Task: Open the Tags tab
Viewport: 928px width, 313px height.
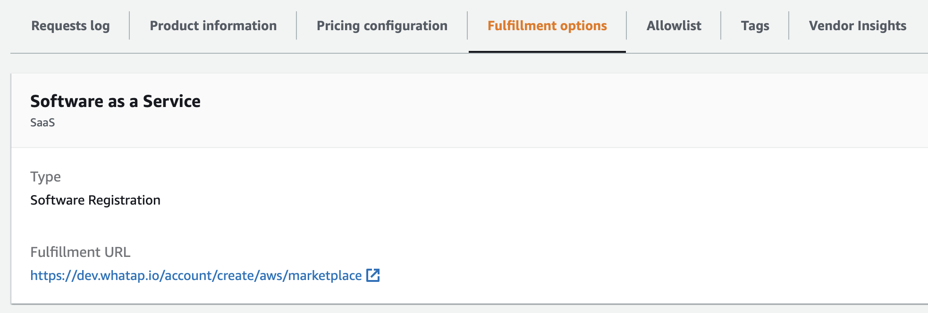Action: tap(755, 26)
